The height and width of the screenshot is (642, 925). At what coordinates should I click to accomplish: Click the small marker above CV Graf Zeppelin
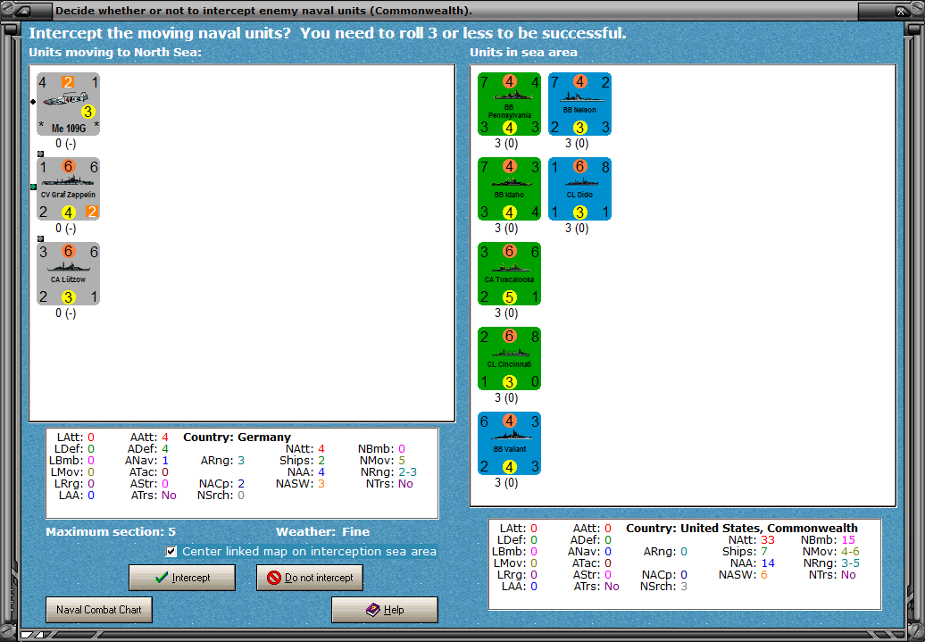[x=40, y=154]
